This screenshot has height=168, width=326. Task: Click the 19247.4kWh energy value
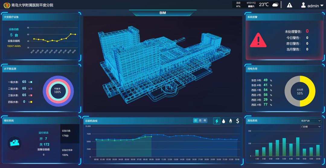click(x=14, y=46)
